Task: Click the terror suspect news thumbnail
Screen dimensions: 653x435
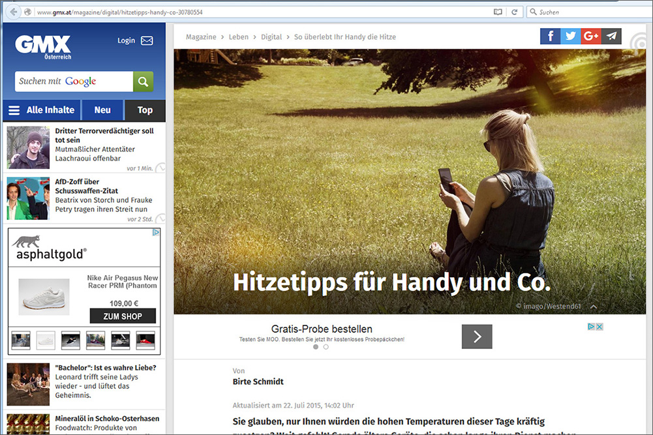Action: tap(28, 147)
